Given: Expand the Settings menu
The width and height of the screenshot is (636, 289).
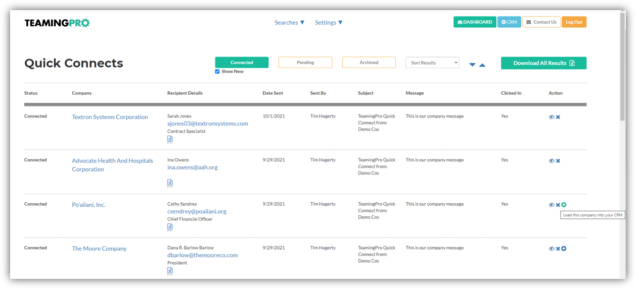Looking at the screenshot, I should coord(329,22).
